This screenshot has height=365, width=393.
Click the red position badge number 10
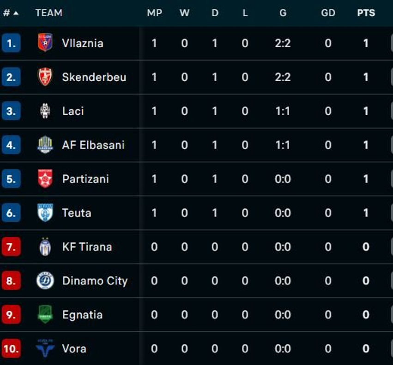point(11,348)
